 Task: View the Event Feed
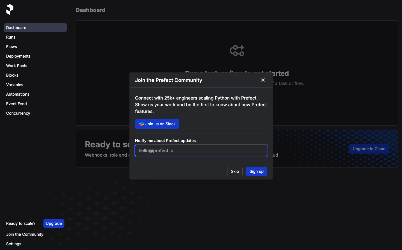point(16,104)
